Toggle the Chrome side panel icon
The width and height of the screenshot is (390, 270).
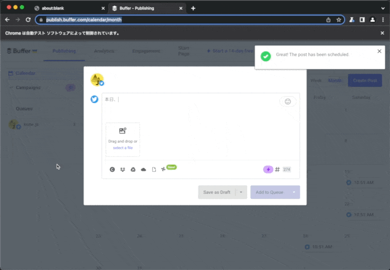(362, 20)
